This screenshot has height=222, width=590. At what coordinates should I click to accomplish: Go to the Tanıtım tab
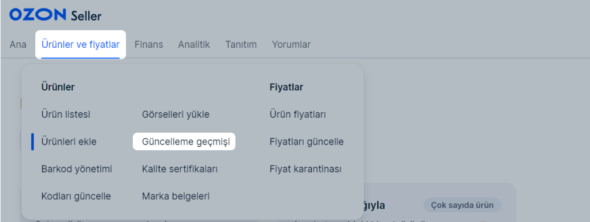(x=241, y=45)
